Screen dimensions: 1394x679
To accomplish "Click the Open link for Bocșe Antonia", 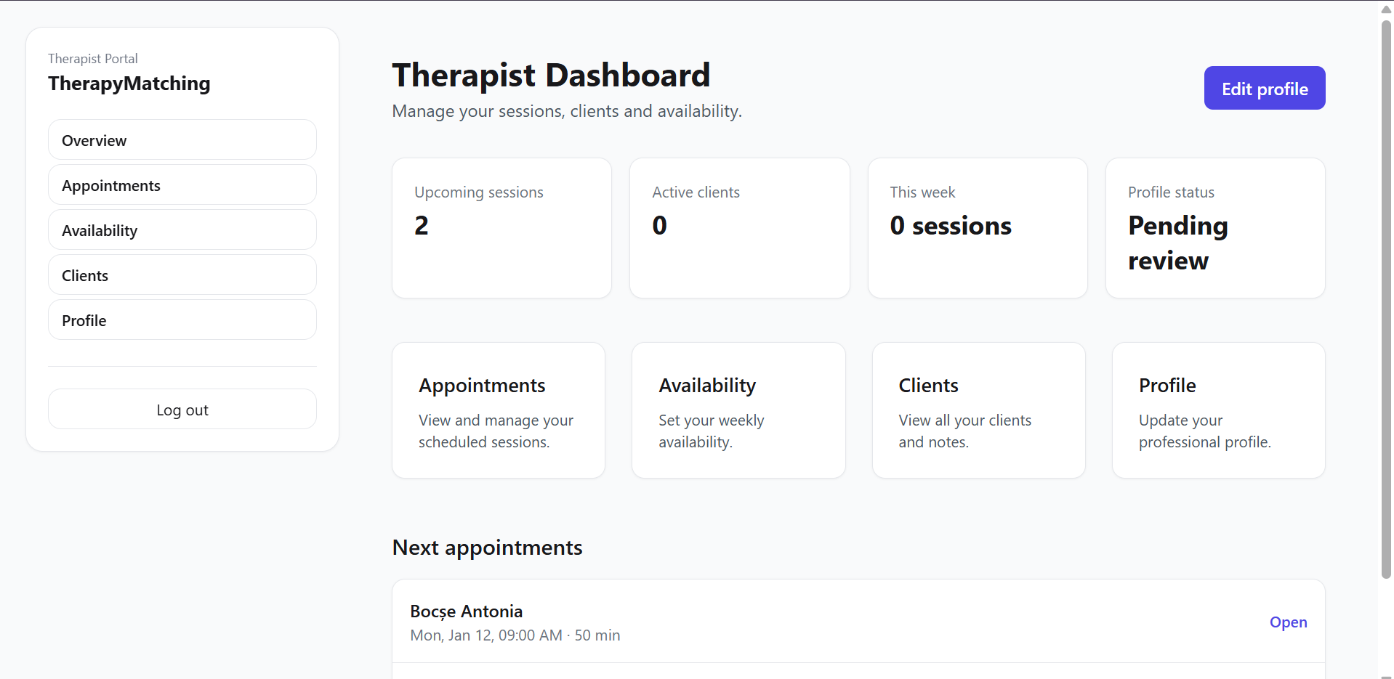I will tap(1288, 622).
